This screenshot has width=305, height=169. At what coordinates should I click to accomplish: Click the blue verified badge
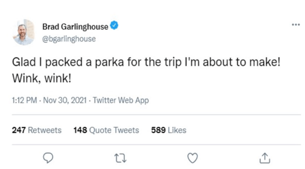pyautogui.click(x=114, y=27)
